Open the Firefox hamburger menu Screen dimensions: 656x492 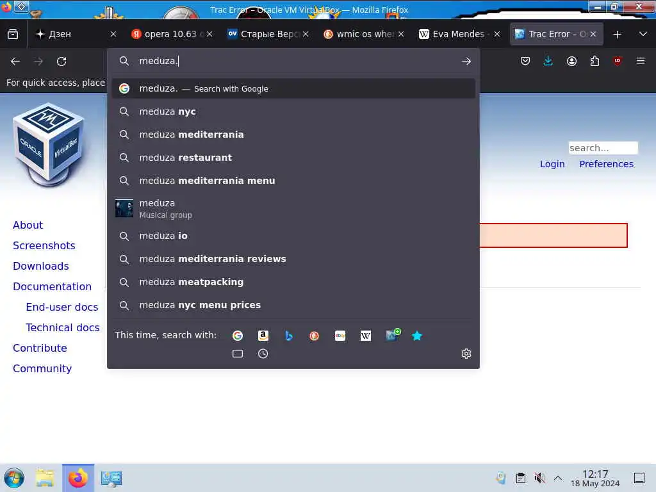[x=641, y=61]
